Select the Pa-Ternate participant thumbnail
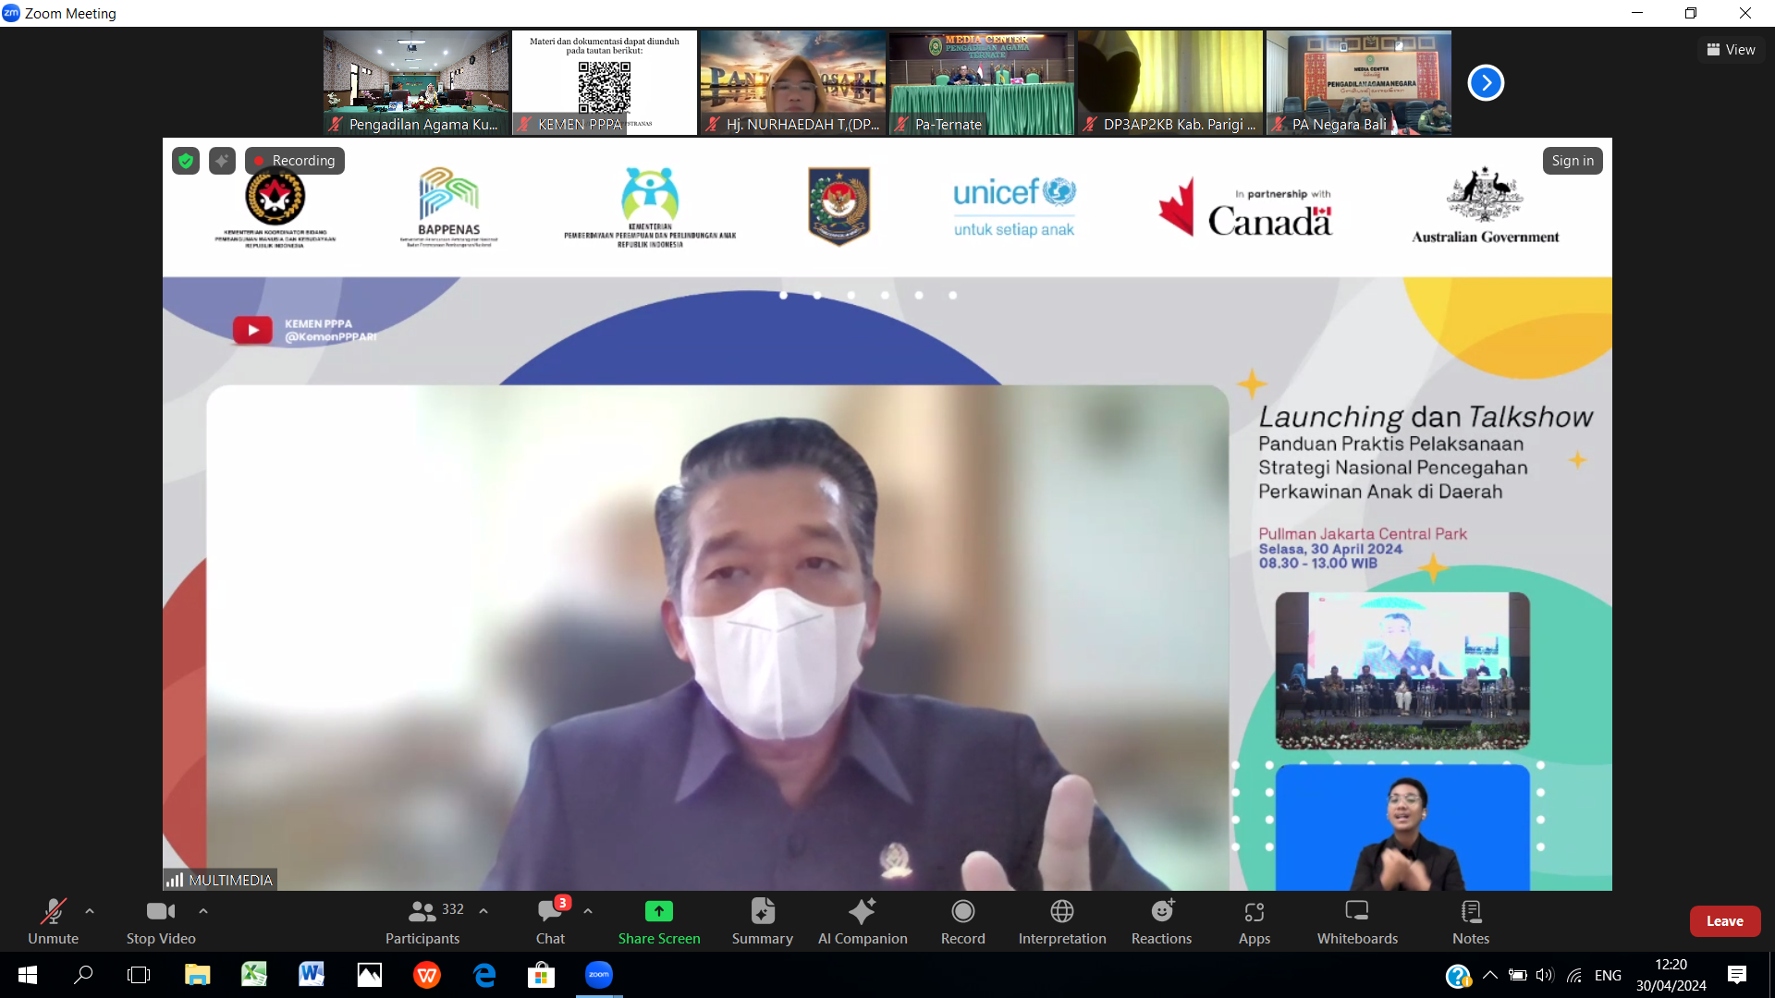 [982, 83]
